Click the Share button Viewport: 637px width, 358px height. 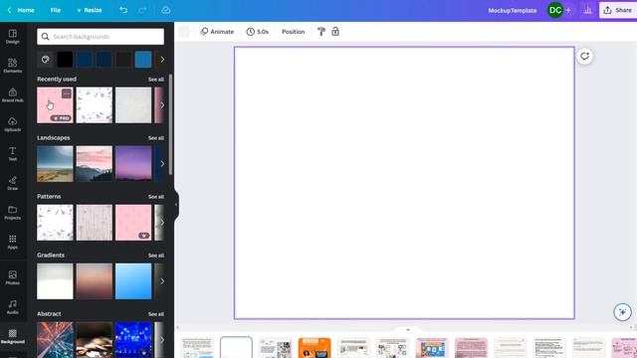[618, 10]
